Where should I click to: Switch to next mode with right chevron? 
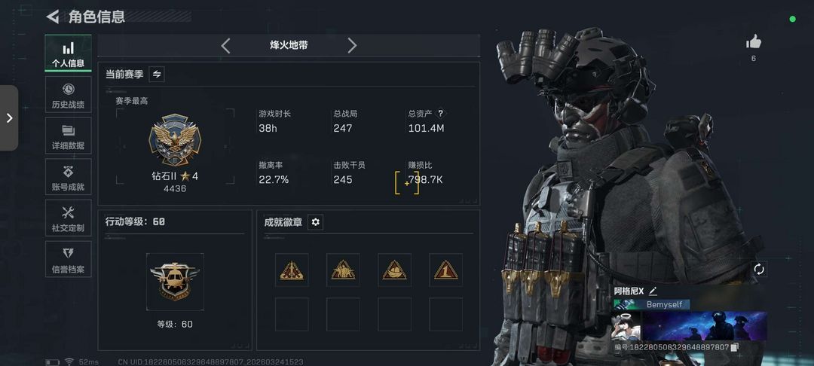(352, 46)
